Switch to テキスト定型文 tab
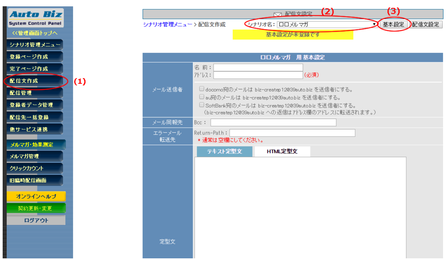Viewport: 448px width, 260px height. (x=225, y=152)
